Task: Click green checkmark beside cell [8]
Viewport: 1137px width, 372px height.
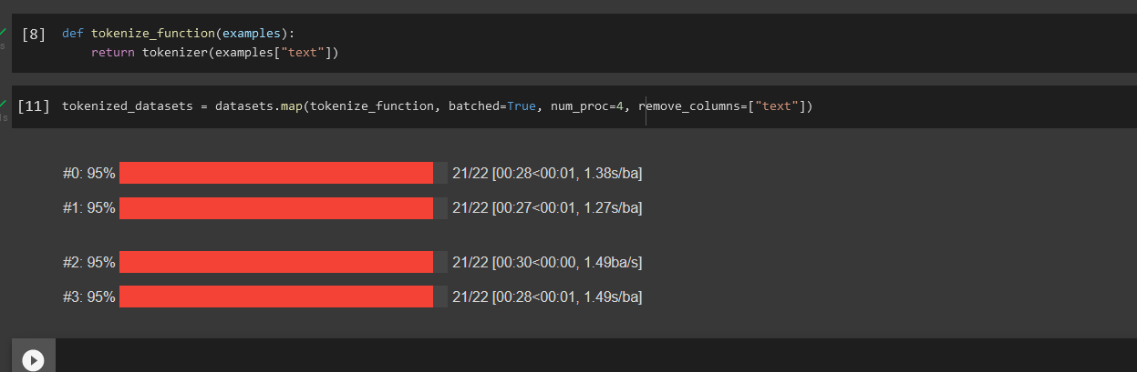Action: click(x=4, y=30)
